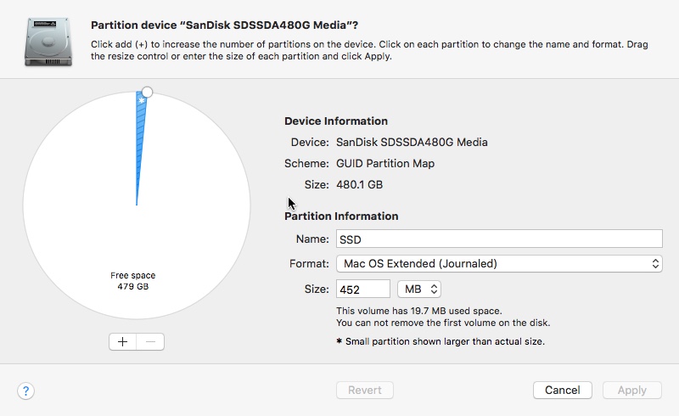Click the round resize handle on the pie chart
This screenshot has height=416, width=679.
point(147,92)
